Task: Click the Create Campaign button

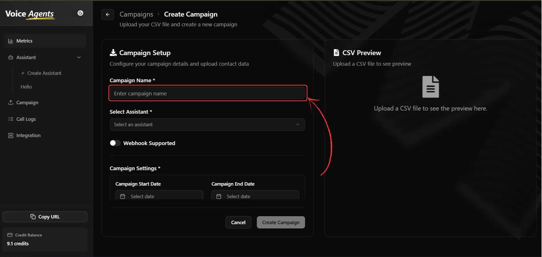Action: click(281, 222)
